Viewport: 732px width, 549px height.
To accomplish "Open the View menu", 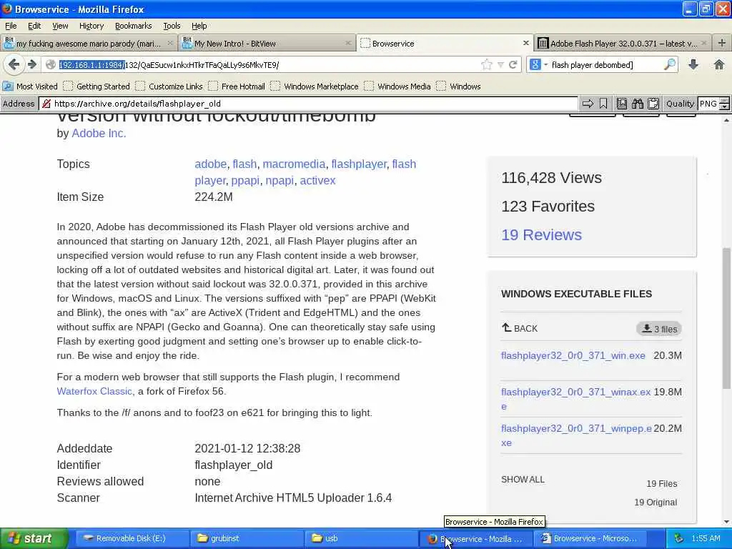I will tap(60, 26).
